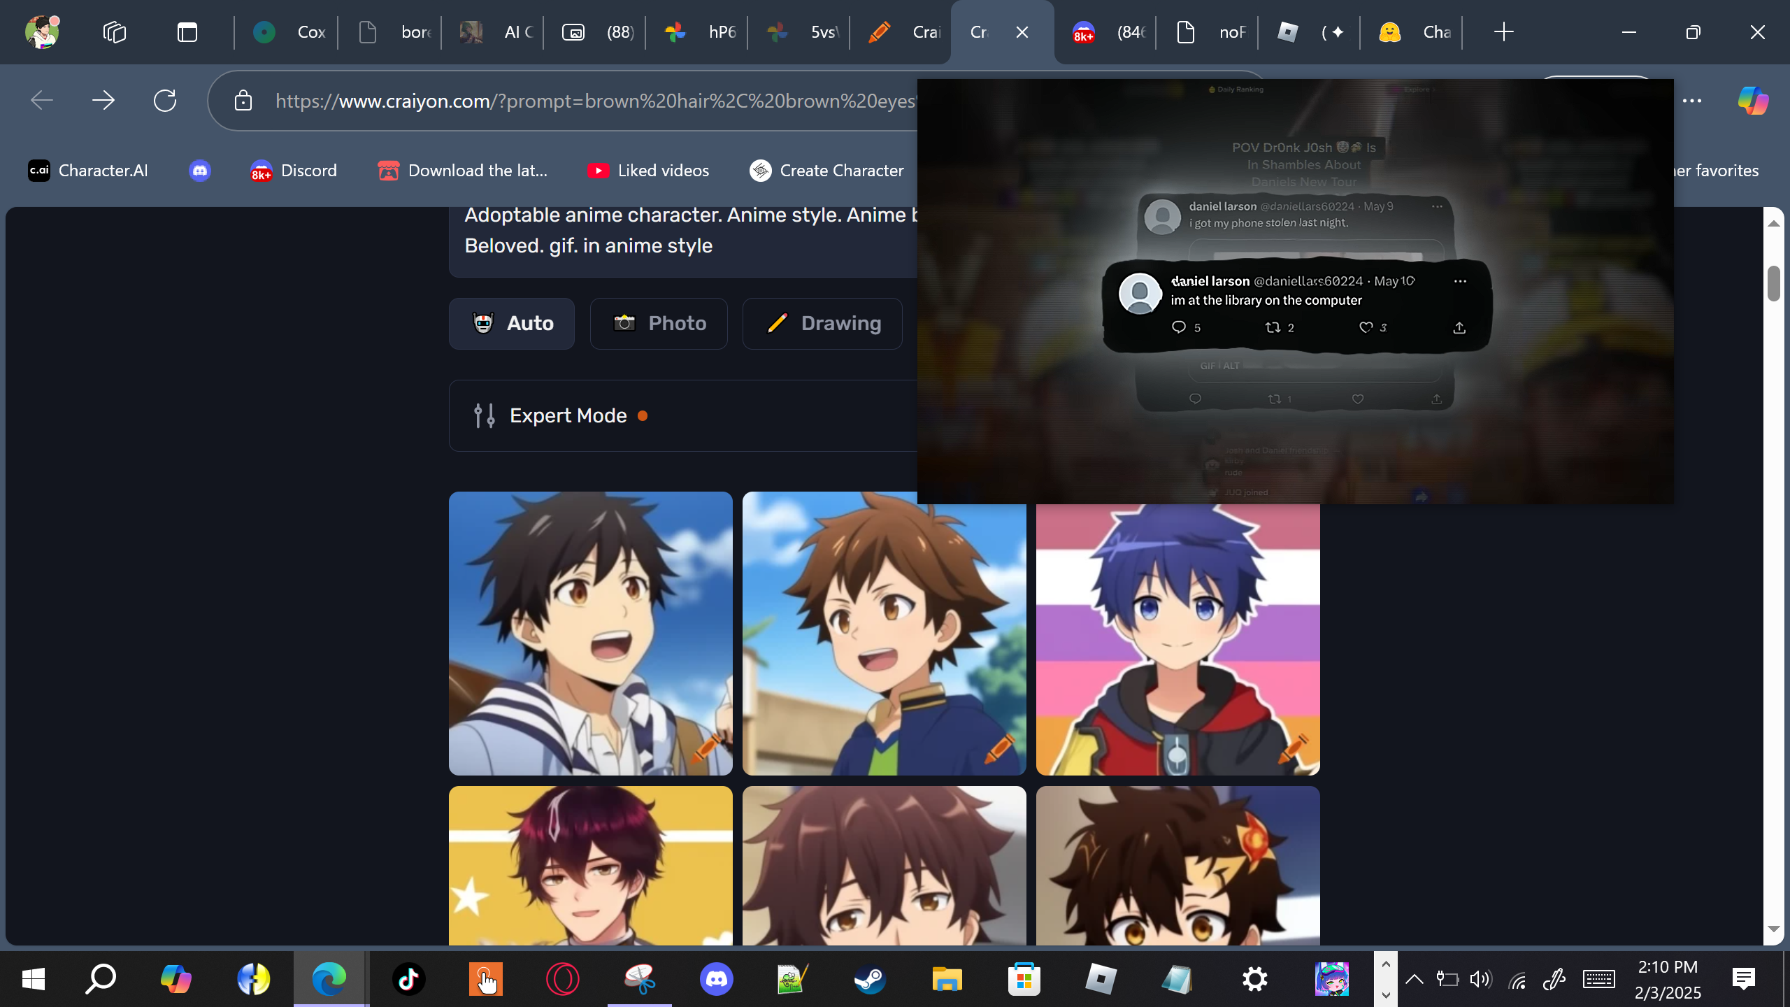Click the share icon on the library tweet
Screen dimensions: 1790x1007
pyautogui.click(x=1459, y=327)
